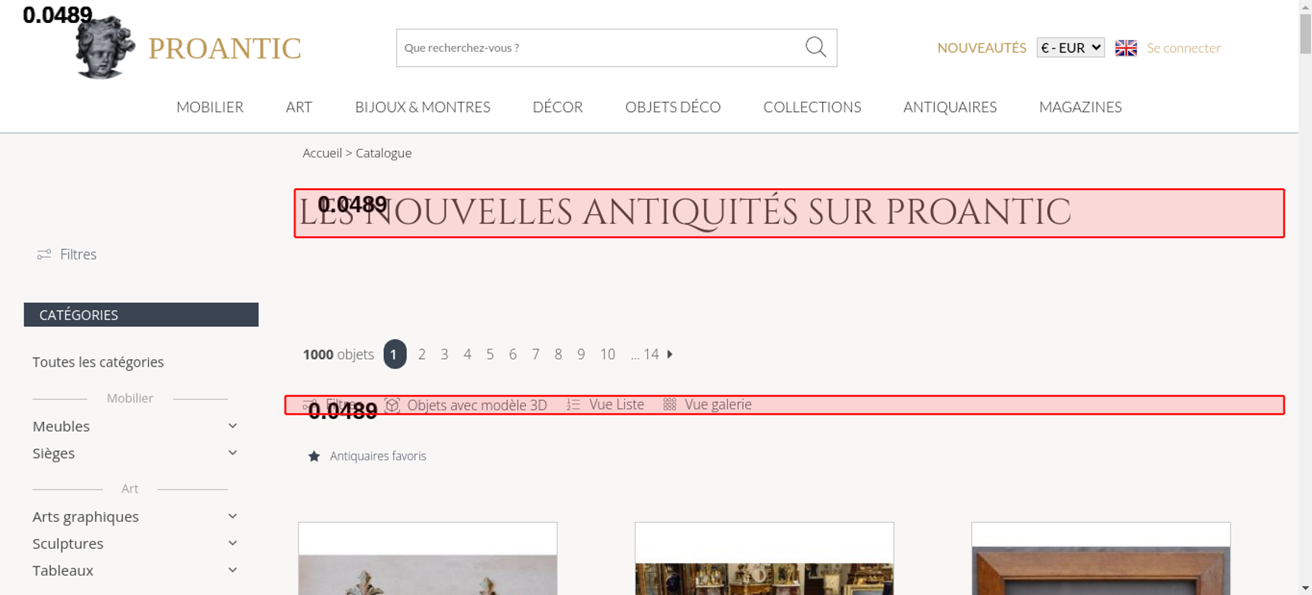This screenshot has height=595, width=1312.
Task: Click the Filtres sliders icon in sidebar
Action: click(44, 254)
